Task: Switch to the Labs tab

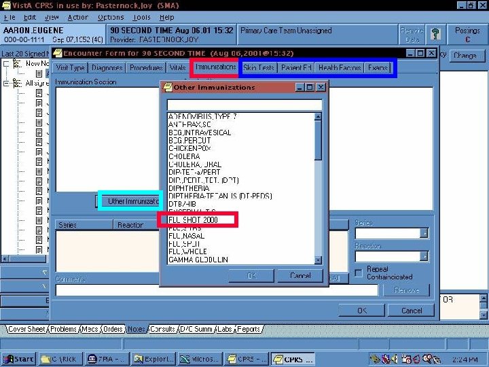Action: 225,329
